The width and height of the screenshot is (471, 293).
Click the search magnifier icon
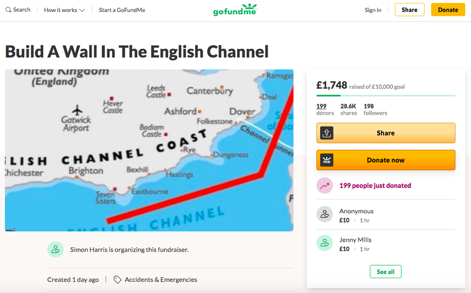(x=8, y=10)
